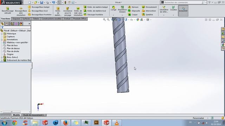Click the Nervure rib tool
225x126 pixels.
133,7
